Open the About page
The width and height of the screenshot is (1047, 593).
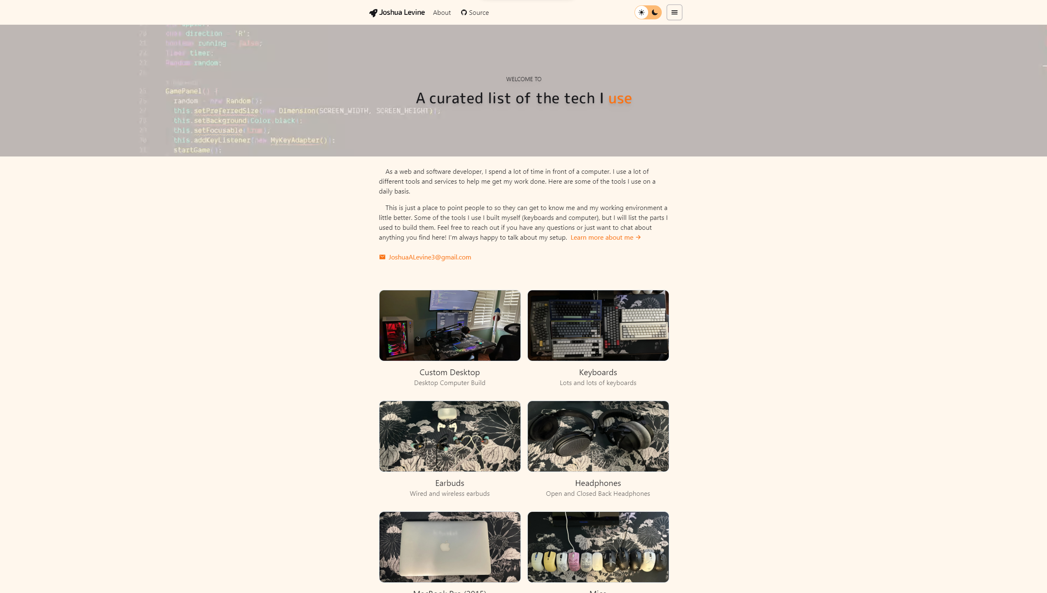tap(442, 12)
